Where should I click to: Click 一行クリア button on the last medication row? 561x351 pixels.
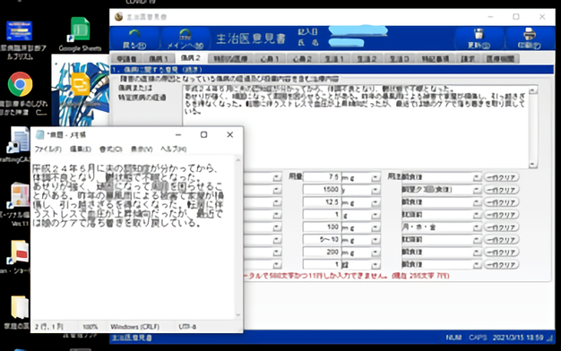[501, 265]
